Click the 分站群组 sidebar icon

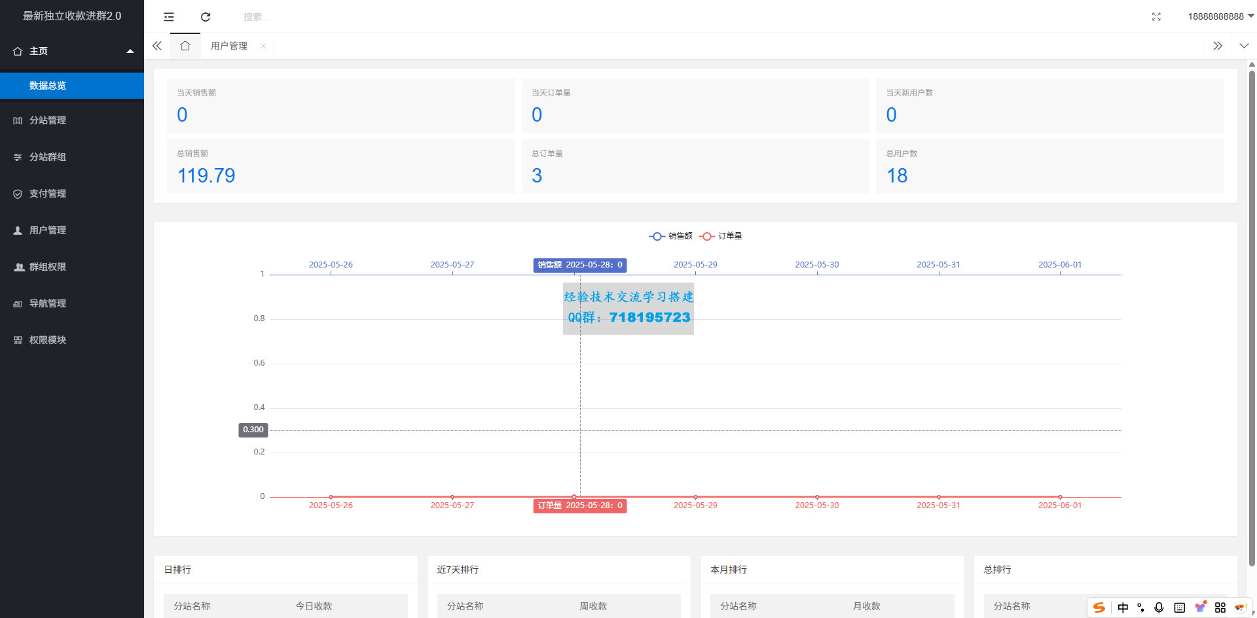click(x=18, y=157)
